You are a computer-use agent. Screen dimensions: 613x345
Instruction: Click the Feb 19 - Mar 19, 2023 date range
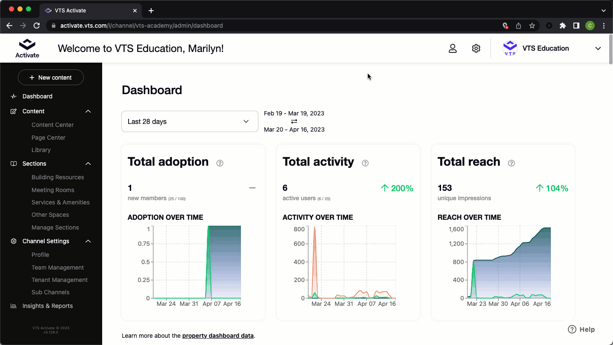294,113
